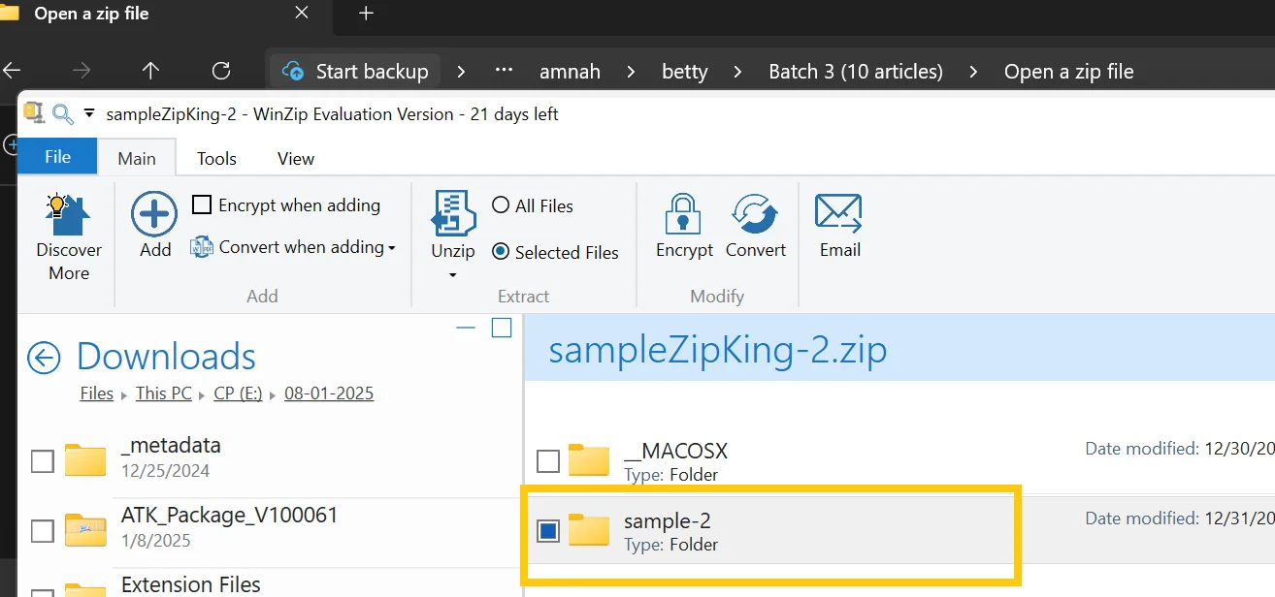
Task: Select the Extension Files folder name
Action: coord(191,584)
